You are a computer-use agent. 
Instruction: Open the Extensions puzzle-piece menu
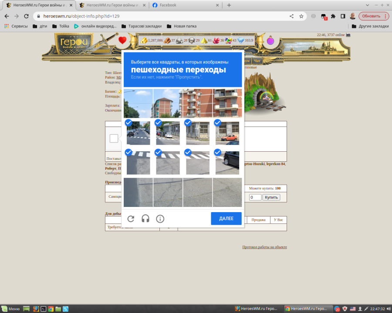pos(333,16)
